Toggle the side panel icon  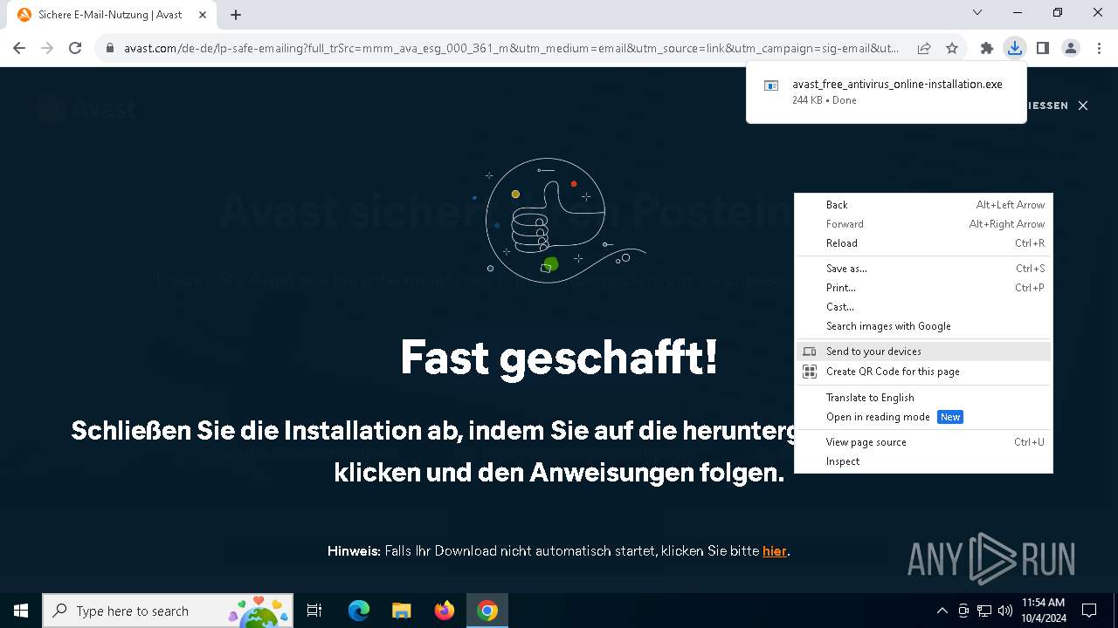[1042, 49]
